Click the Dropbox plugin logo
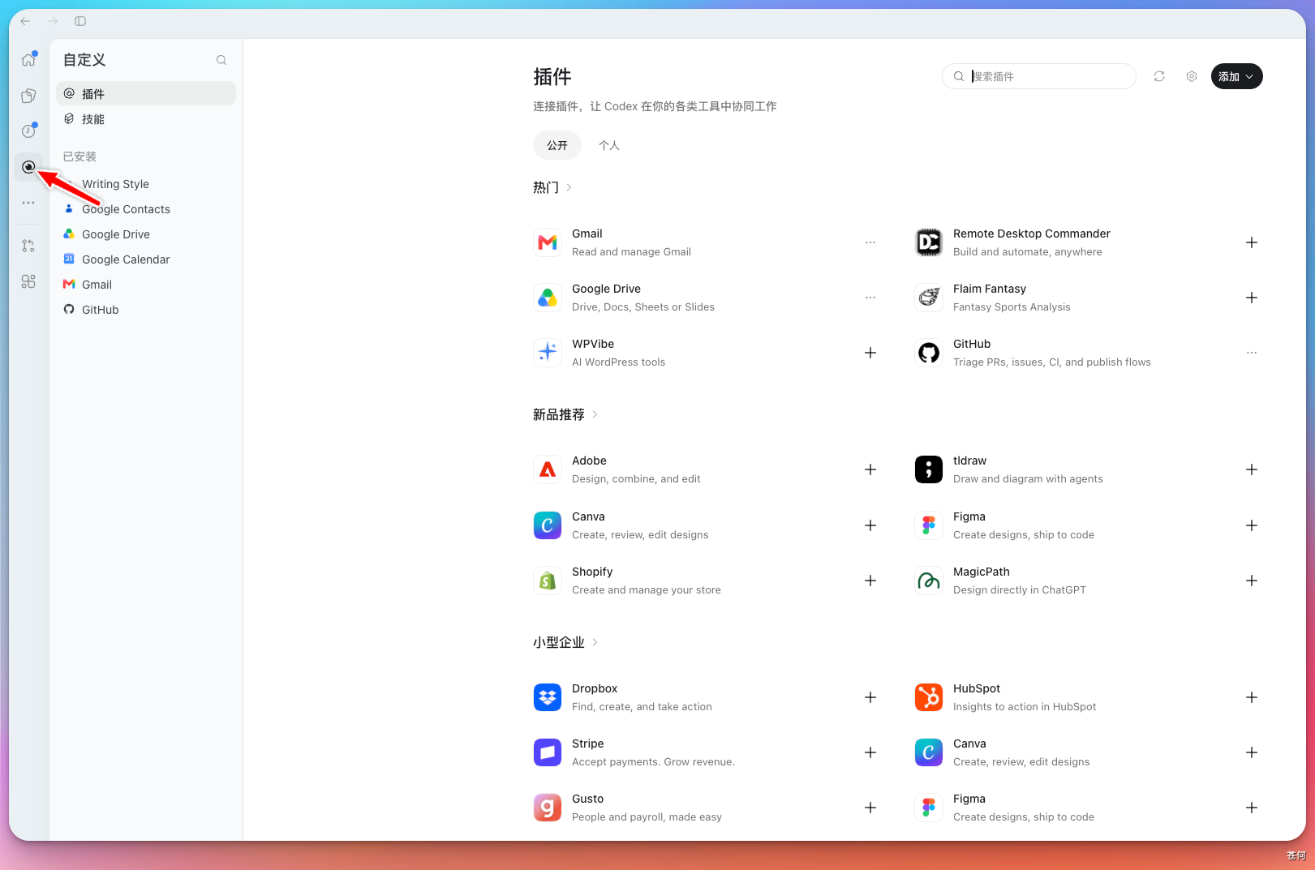Viewport: 1315px width, 870px height. tap(548, 697)
